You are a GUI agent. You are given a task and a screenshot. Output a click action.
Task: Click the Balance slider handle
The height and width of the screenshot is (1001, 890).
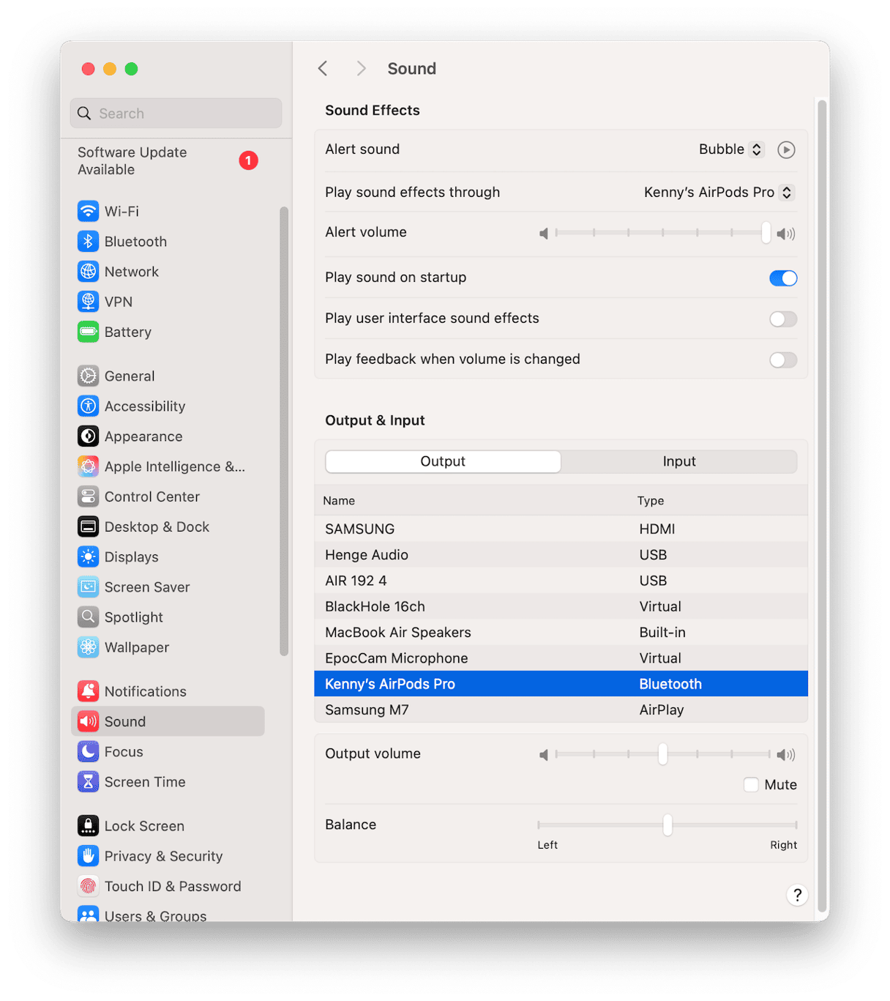pyautogui.click(x=667, y=825)
